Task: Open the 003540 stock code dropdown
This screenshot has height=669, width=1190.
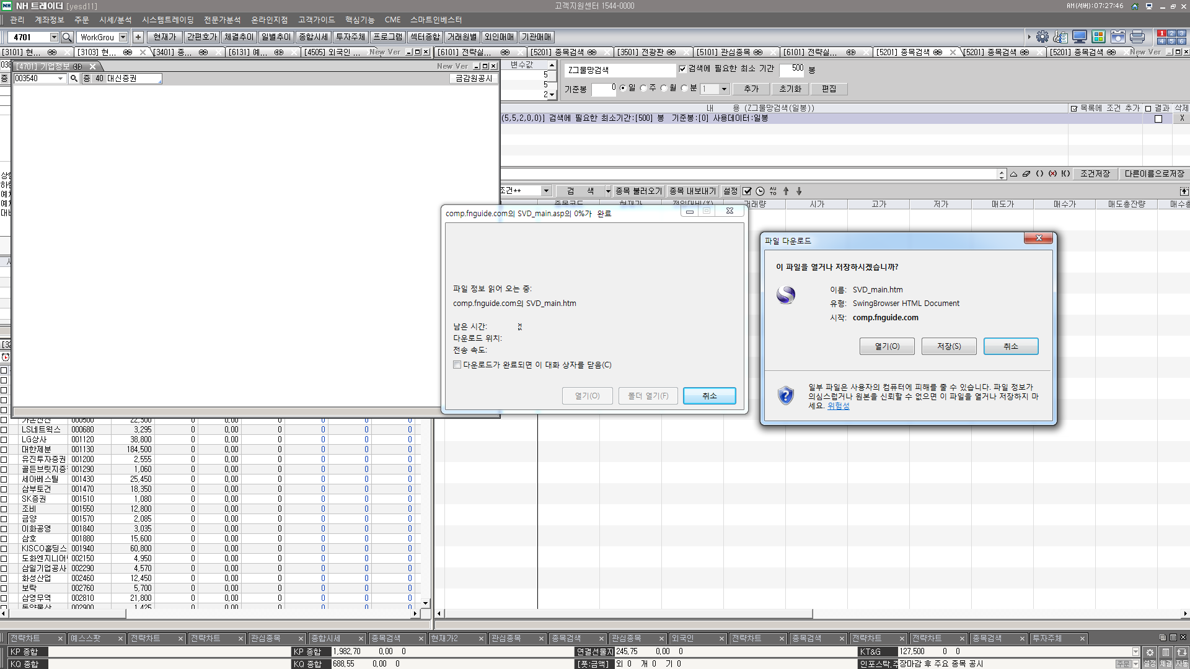Action: click(x=60, y=79)
